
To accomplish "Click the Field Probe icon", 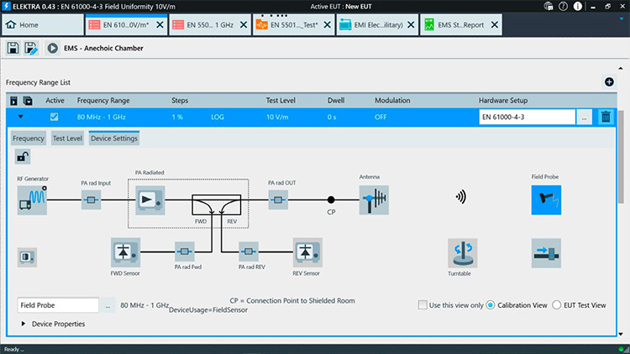I will tap(545, 200).
